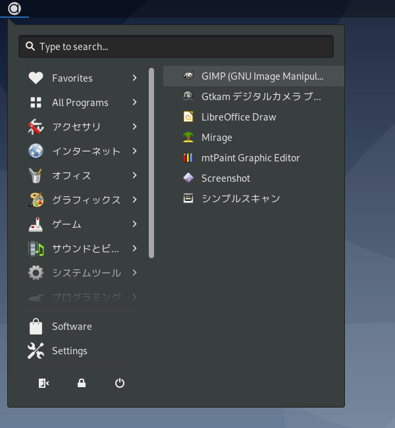This screenshot has width=395, height=428.
Task: Click the インターネット globe icon
Action: tap(36, 151)
